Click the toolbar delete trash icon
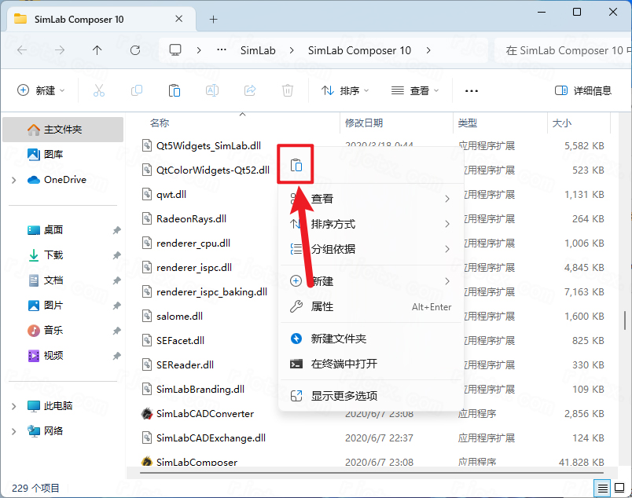Image resolution: width=632 pixels, height=498 pixels. coord(288,90)
